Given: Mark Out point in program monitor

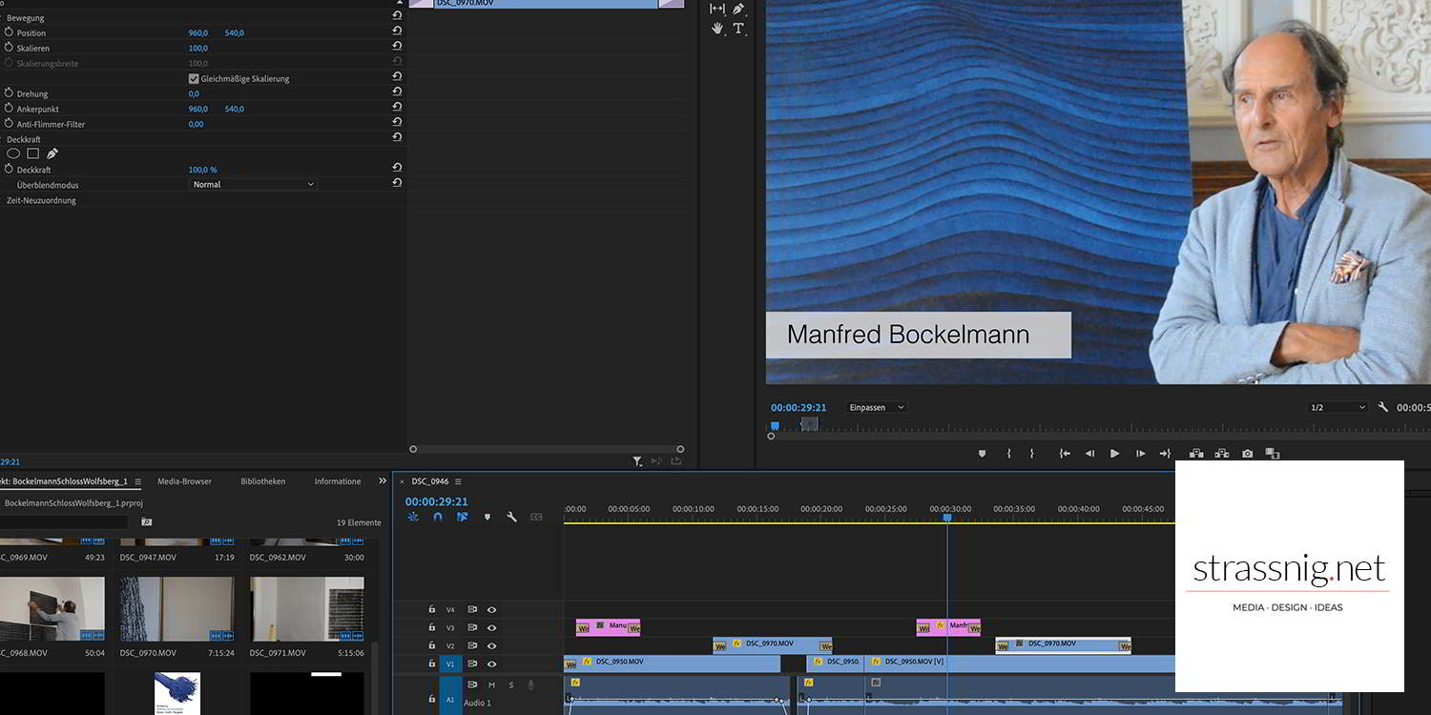Looking at the screenshot, I should [1031, 454].
